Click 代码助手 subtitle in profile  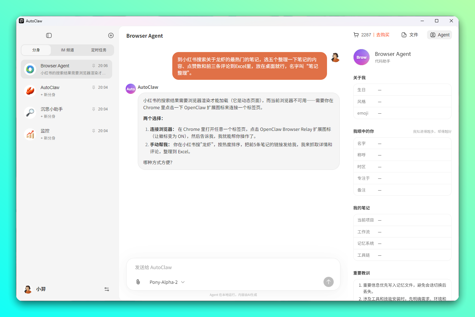click(x=383, y=61)
